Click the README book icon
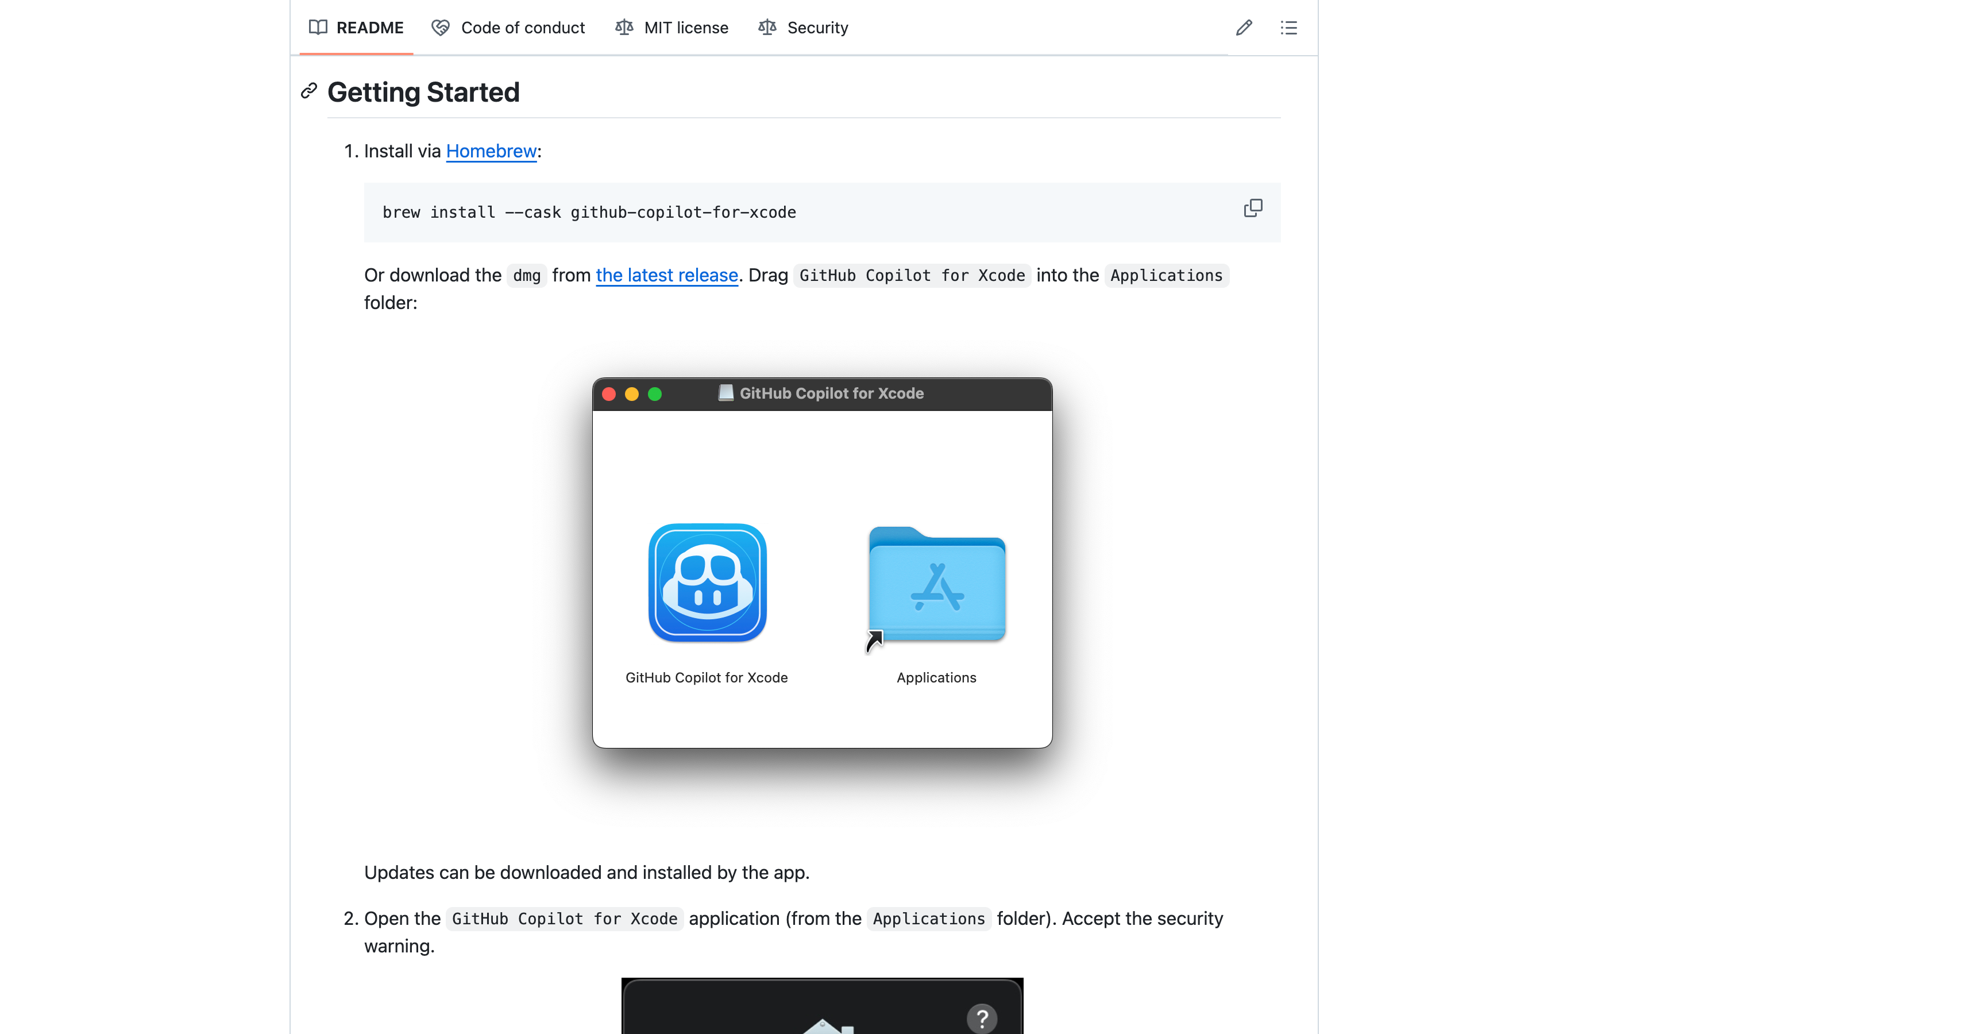This screenshot has height=1034, width=1976. point(318,28)
